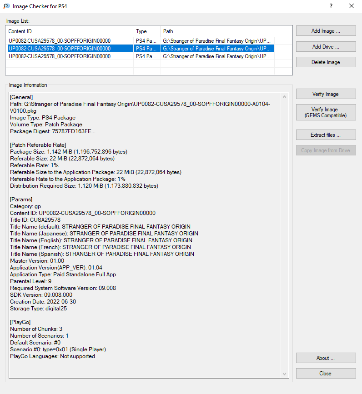This screenshot has width=362, height=394.
Task: Click the 'Parental Level: 9' line
Action: pyautogui.click(x=30, y=281)
